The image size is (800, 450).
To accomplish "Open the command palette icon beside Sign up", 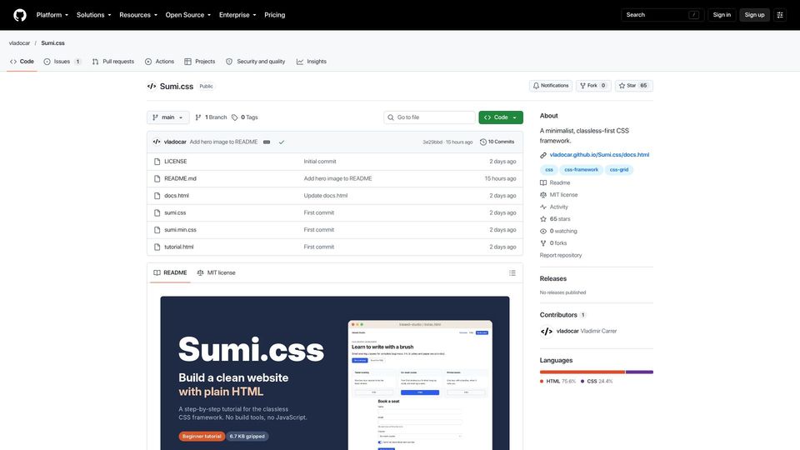I will (x=780, y=15).
